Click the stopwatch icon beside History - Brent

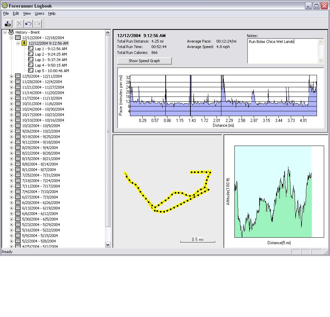(x=11, y=32)
